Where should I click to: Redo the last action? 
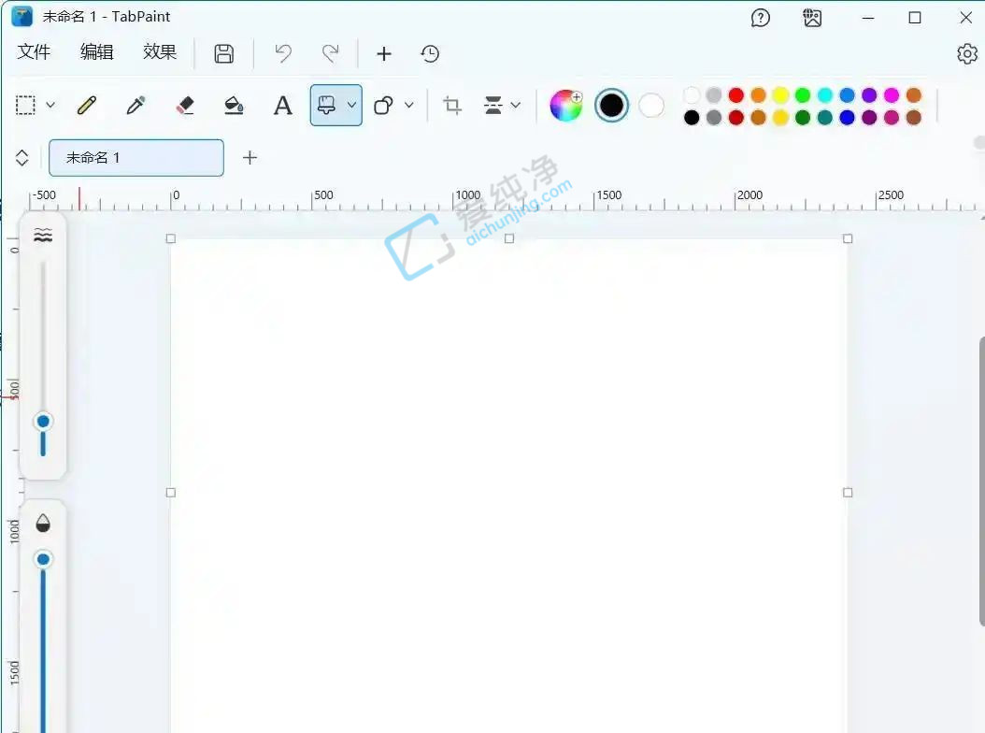[x=331, y=53]
